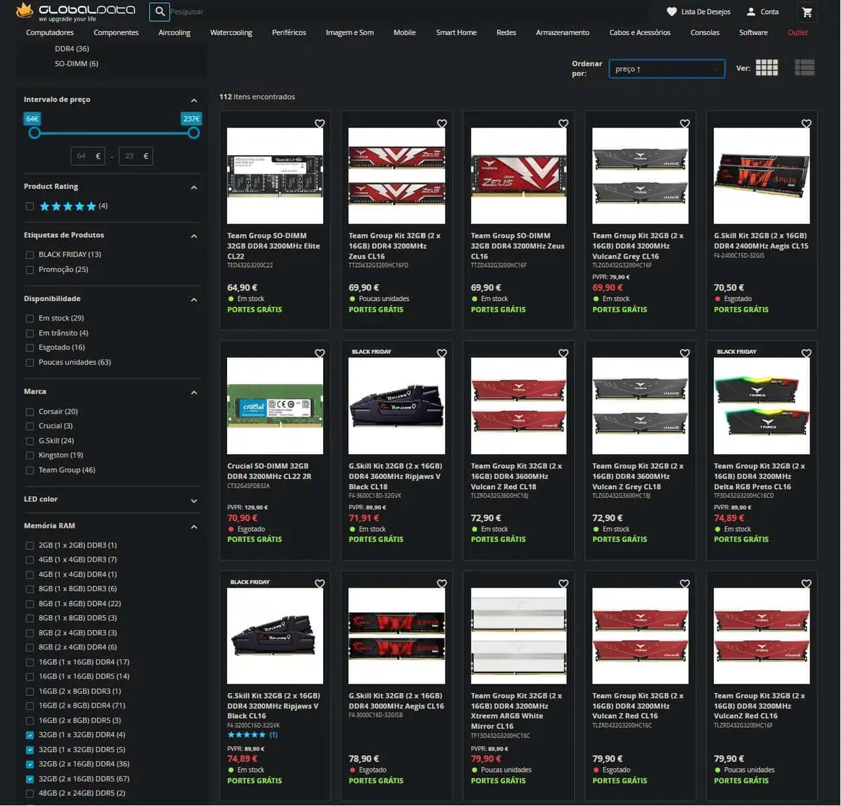Wishlist Team Group Delta RGB Preto CL16
The image size is (841, 806).
tap(807, 353)
